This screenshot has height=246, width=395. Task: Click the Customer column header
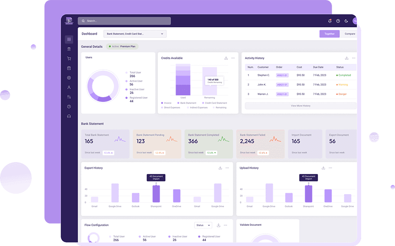point(263,67)
